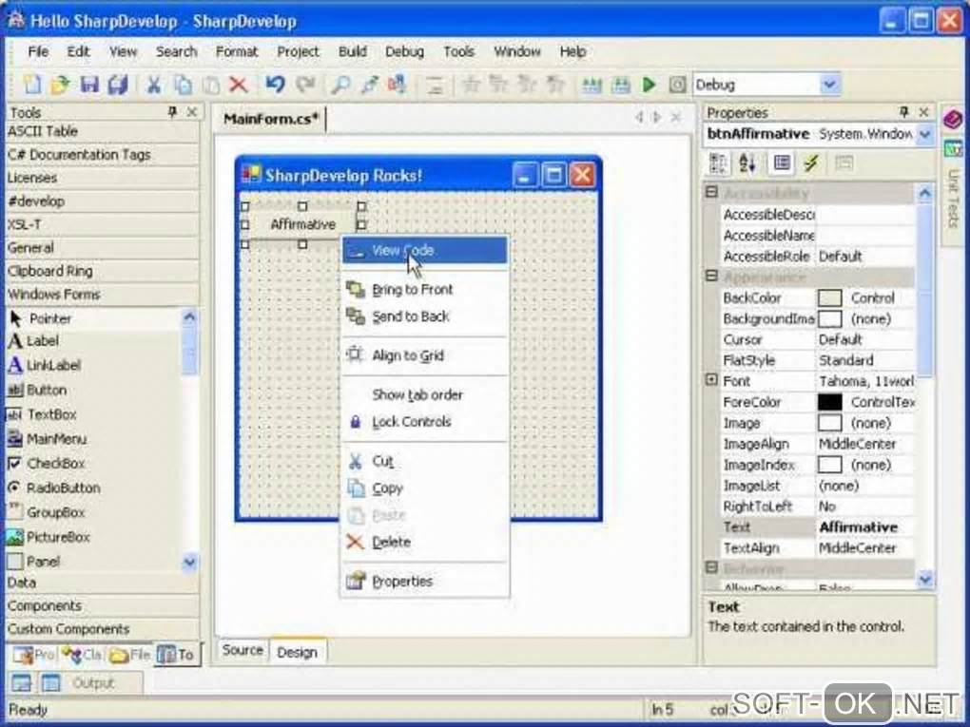Click the Properties grid scroll down arrow
970x727 pixels.
click(x=925, y=580)
